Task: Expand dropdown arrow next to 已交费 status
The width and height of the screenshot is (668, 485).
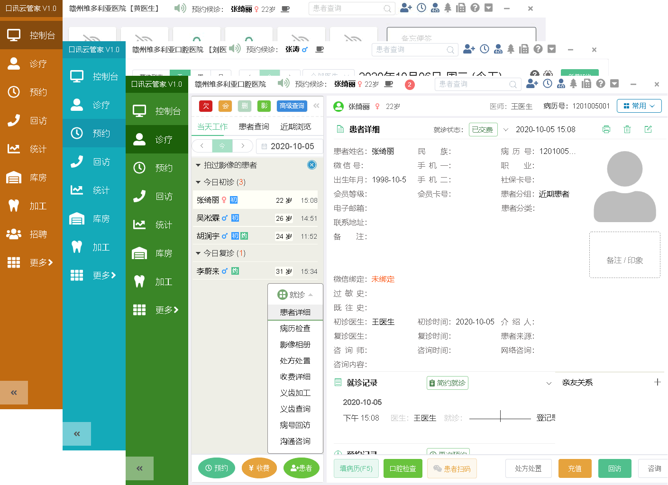Action: pos(505,130)
